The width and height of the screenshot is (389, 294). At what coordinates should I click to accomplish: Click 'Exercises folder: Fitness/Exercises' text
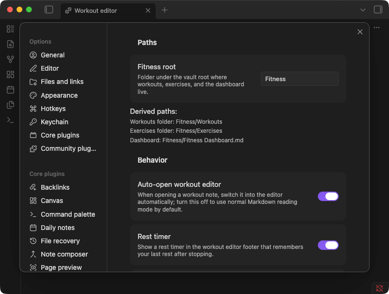coord(176,131)
